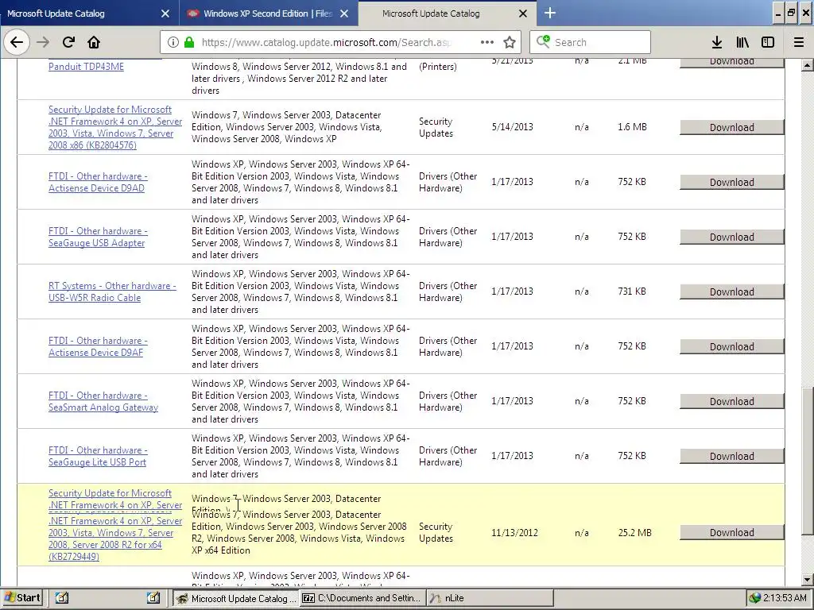The height and width of the screenshot is (610, 814).
Task: Download Actisense Device D9AF driver
Action: [x=732, y=346]
